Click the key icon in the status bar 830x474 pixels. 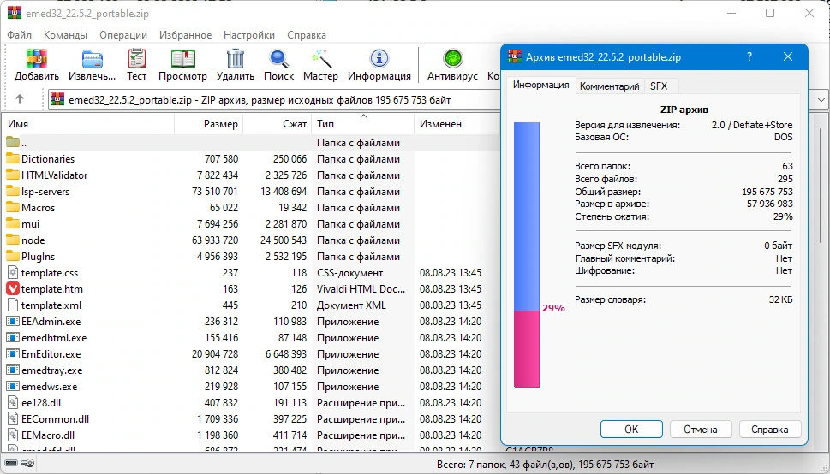pyautogui.click(x=28, y=464)
